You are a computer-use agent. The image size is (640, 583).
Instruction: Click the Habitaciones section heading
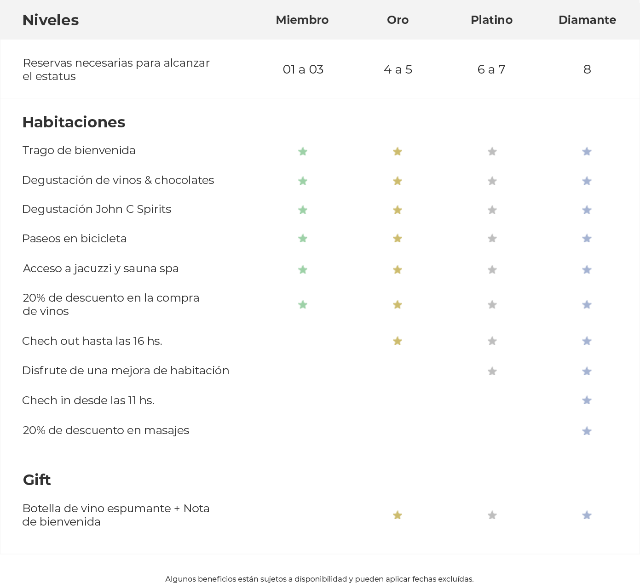tap(74, 122)
